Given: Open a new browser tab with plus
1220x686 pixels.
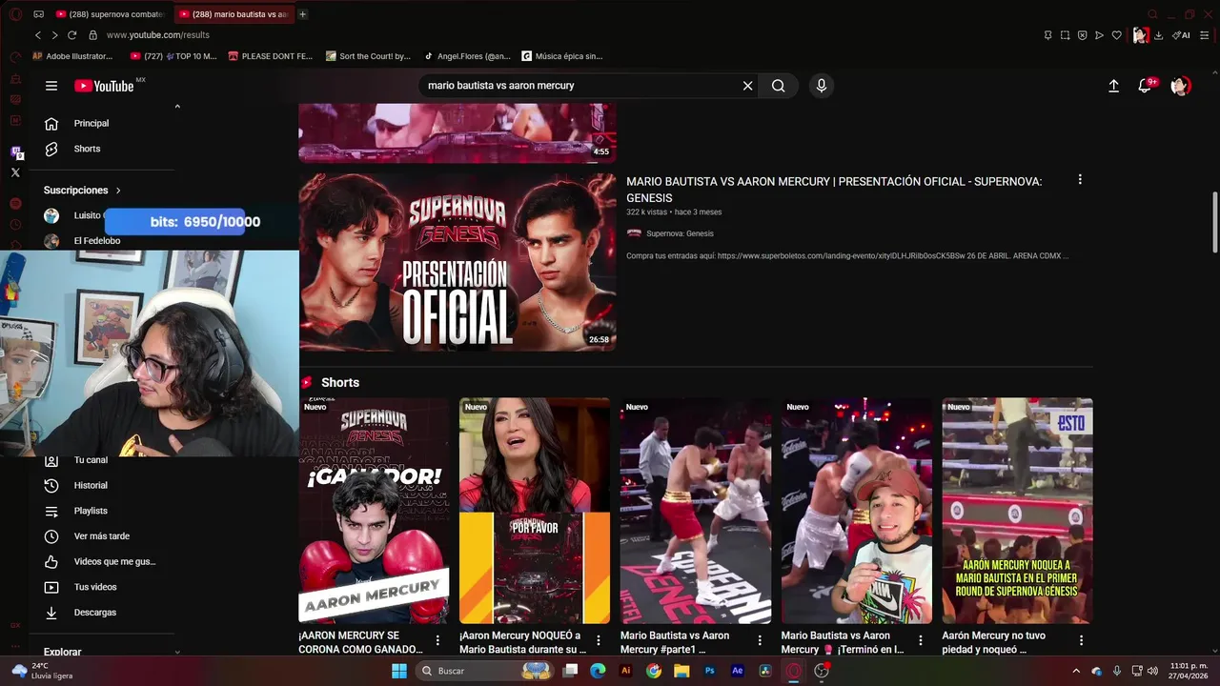Looking at the screenshot, I should (x=303, y=14).
